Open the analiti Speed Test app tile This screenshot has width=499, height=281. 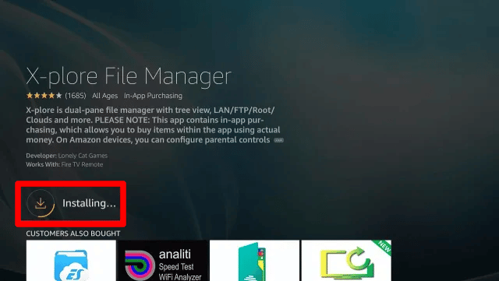coord(163,261)
